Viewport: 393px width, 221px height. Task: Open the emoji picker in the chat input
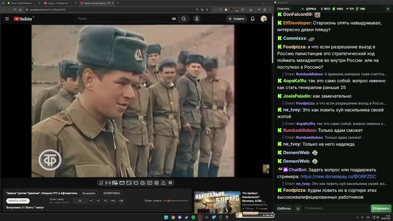(298, 209)
